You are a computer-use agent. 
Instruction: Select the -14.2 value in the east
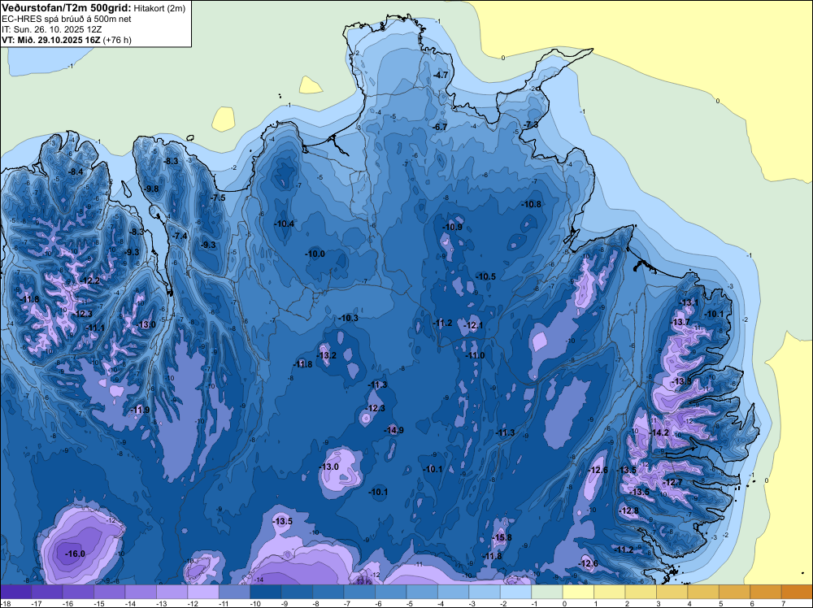659,432
